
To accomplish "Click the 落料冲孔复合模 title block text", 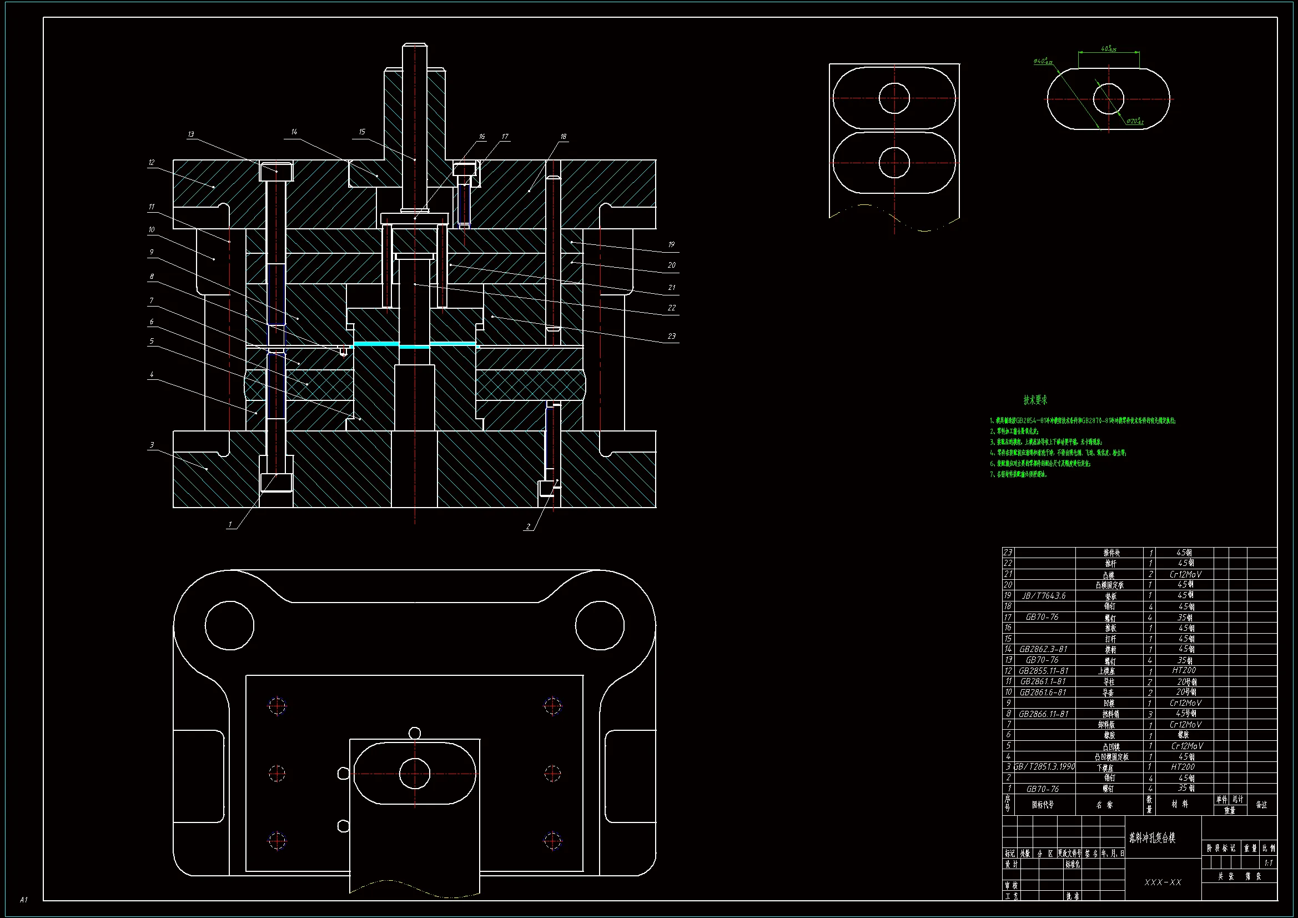I will click(1152, 838).
